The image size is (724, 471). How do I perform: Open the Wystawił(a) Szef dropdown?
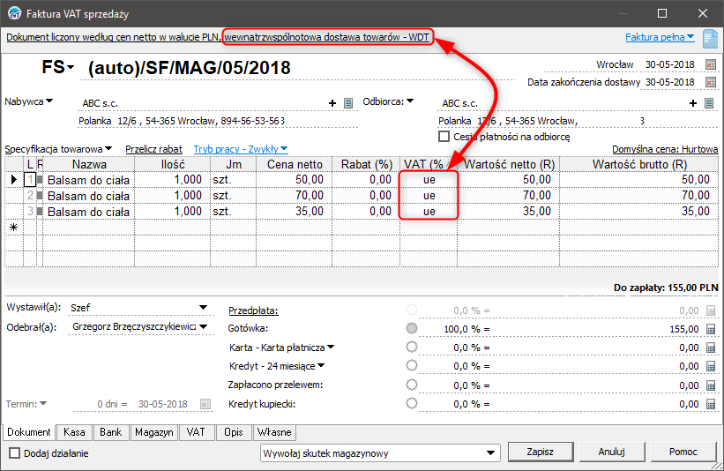(x=204, y=308)
